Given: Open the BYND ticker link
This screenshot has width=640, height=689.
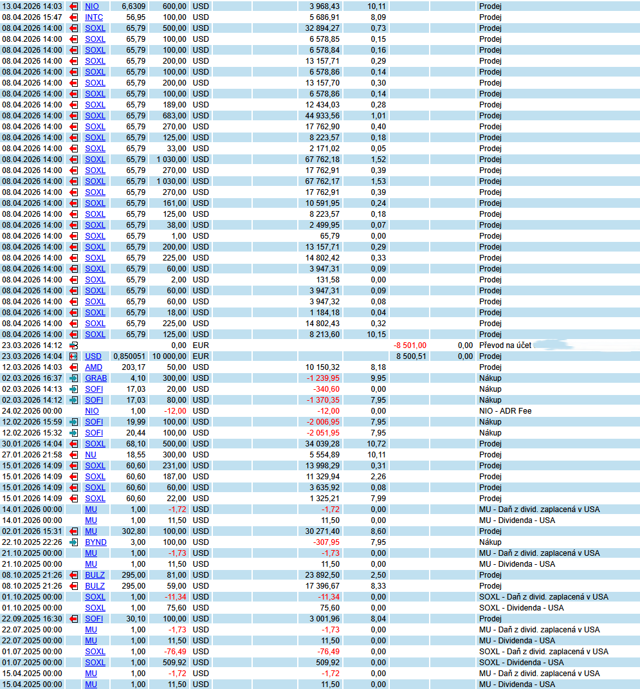Looking at the screenshot, I should [96, 542].
